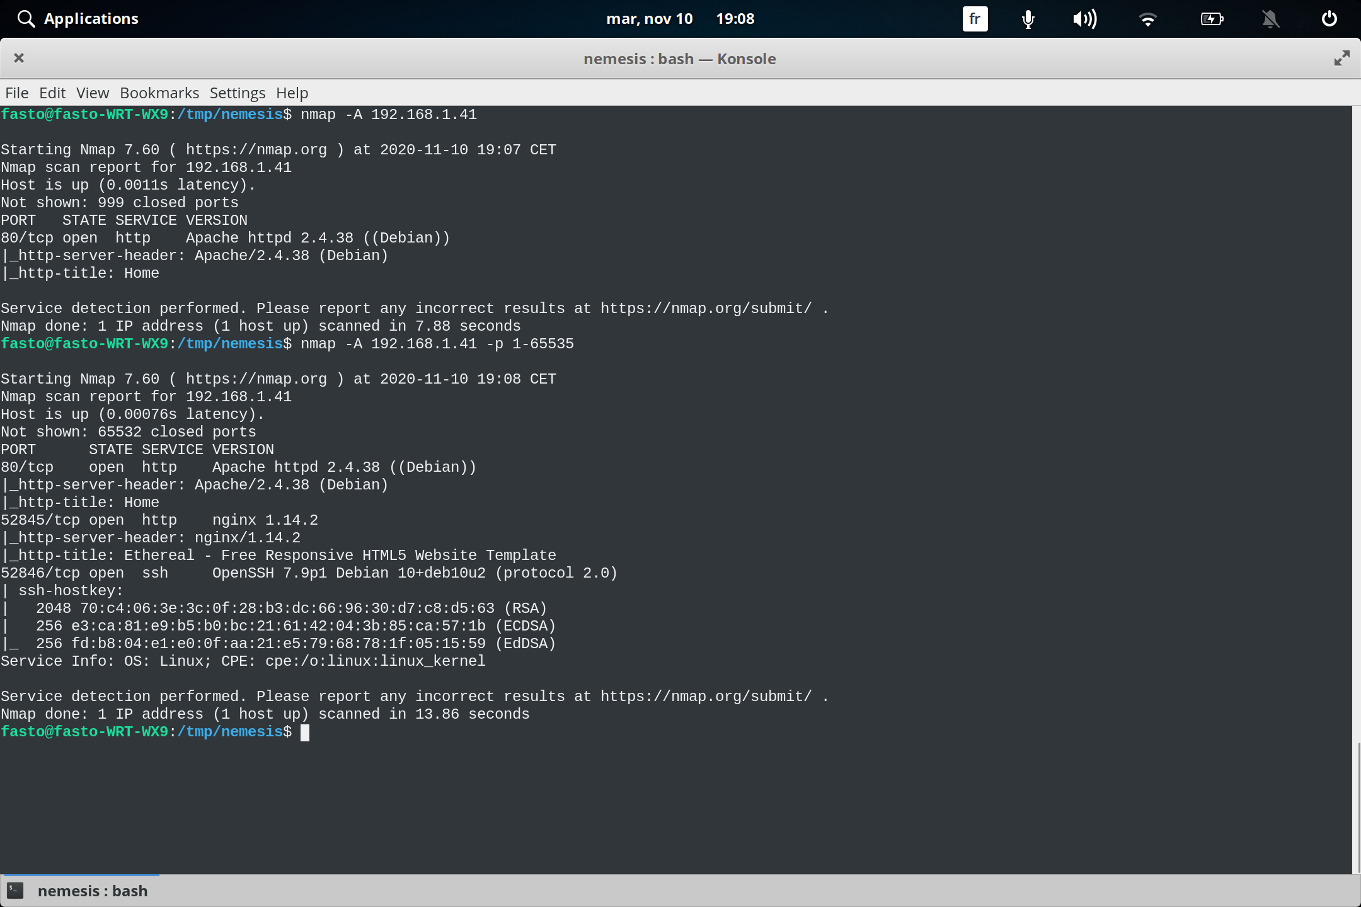Open the volume control from the top bar

1085,19
